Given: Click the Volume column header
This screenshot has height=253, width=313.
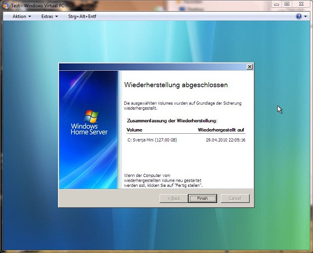Looking at the screenshot, I should pyautogui.click(x=135, y=130).
